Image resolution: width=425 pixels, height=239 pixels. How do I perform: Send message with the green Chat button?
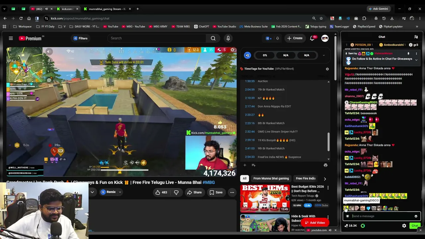click(x=415, y=226)
